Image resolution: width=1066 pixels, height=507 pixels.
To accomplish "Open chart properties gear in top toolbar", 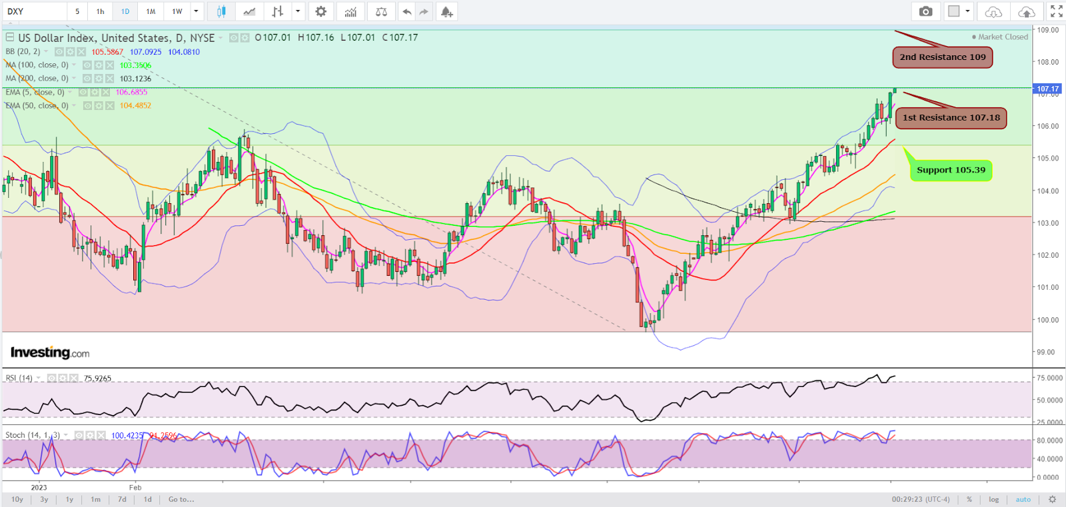I will 321,11.
